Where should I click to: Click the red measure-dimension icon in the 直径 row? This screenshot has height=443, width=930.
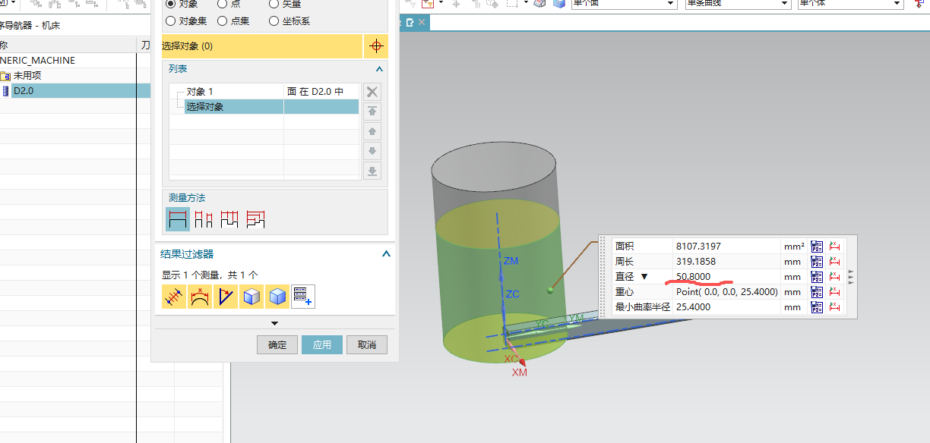(835, 276)
